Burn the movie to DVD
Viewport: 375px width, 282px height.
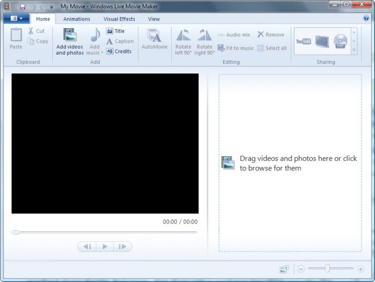pyautogui.click(x=340, y=41)
